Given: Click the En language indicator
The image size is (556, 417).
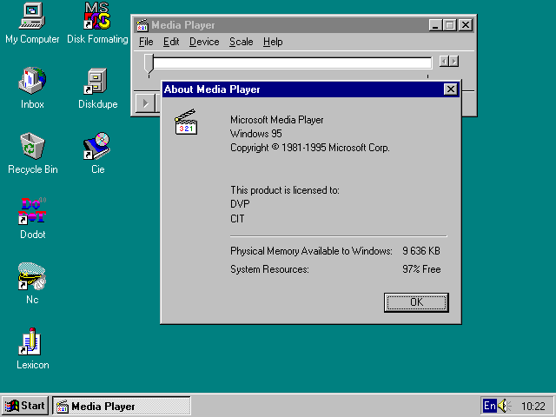Looking at the screenshot, I should (490, 406).
